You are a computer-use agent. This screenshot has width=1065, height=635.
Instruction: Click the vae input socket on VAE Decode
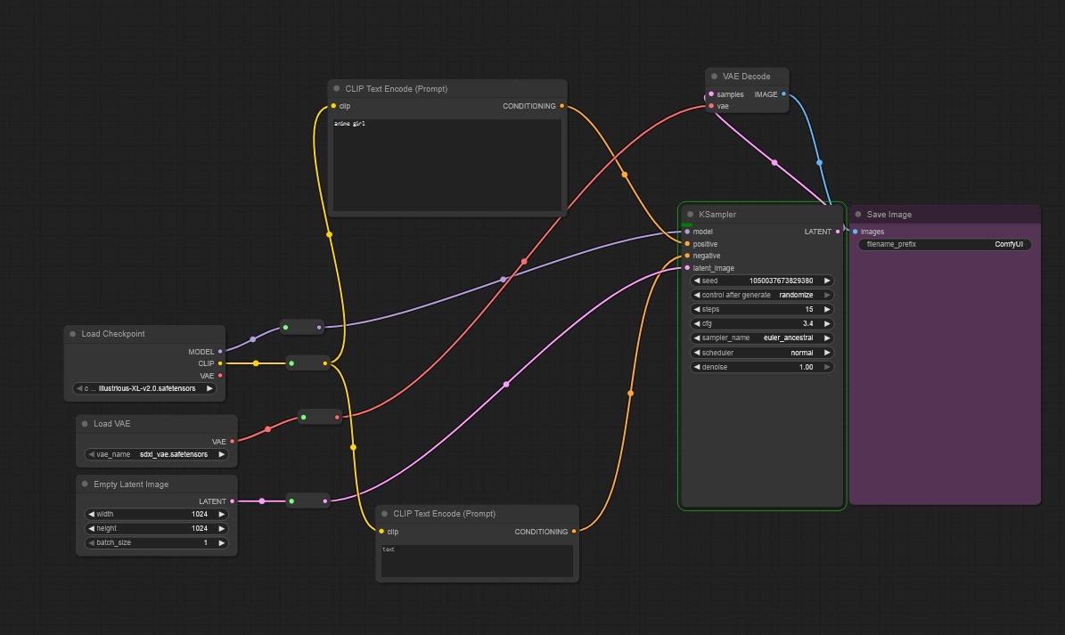[x=711, y=107]
